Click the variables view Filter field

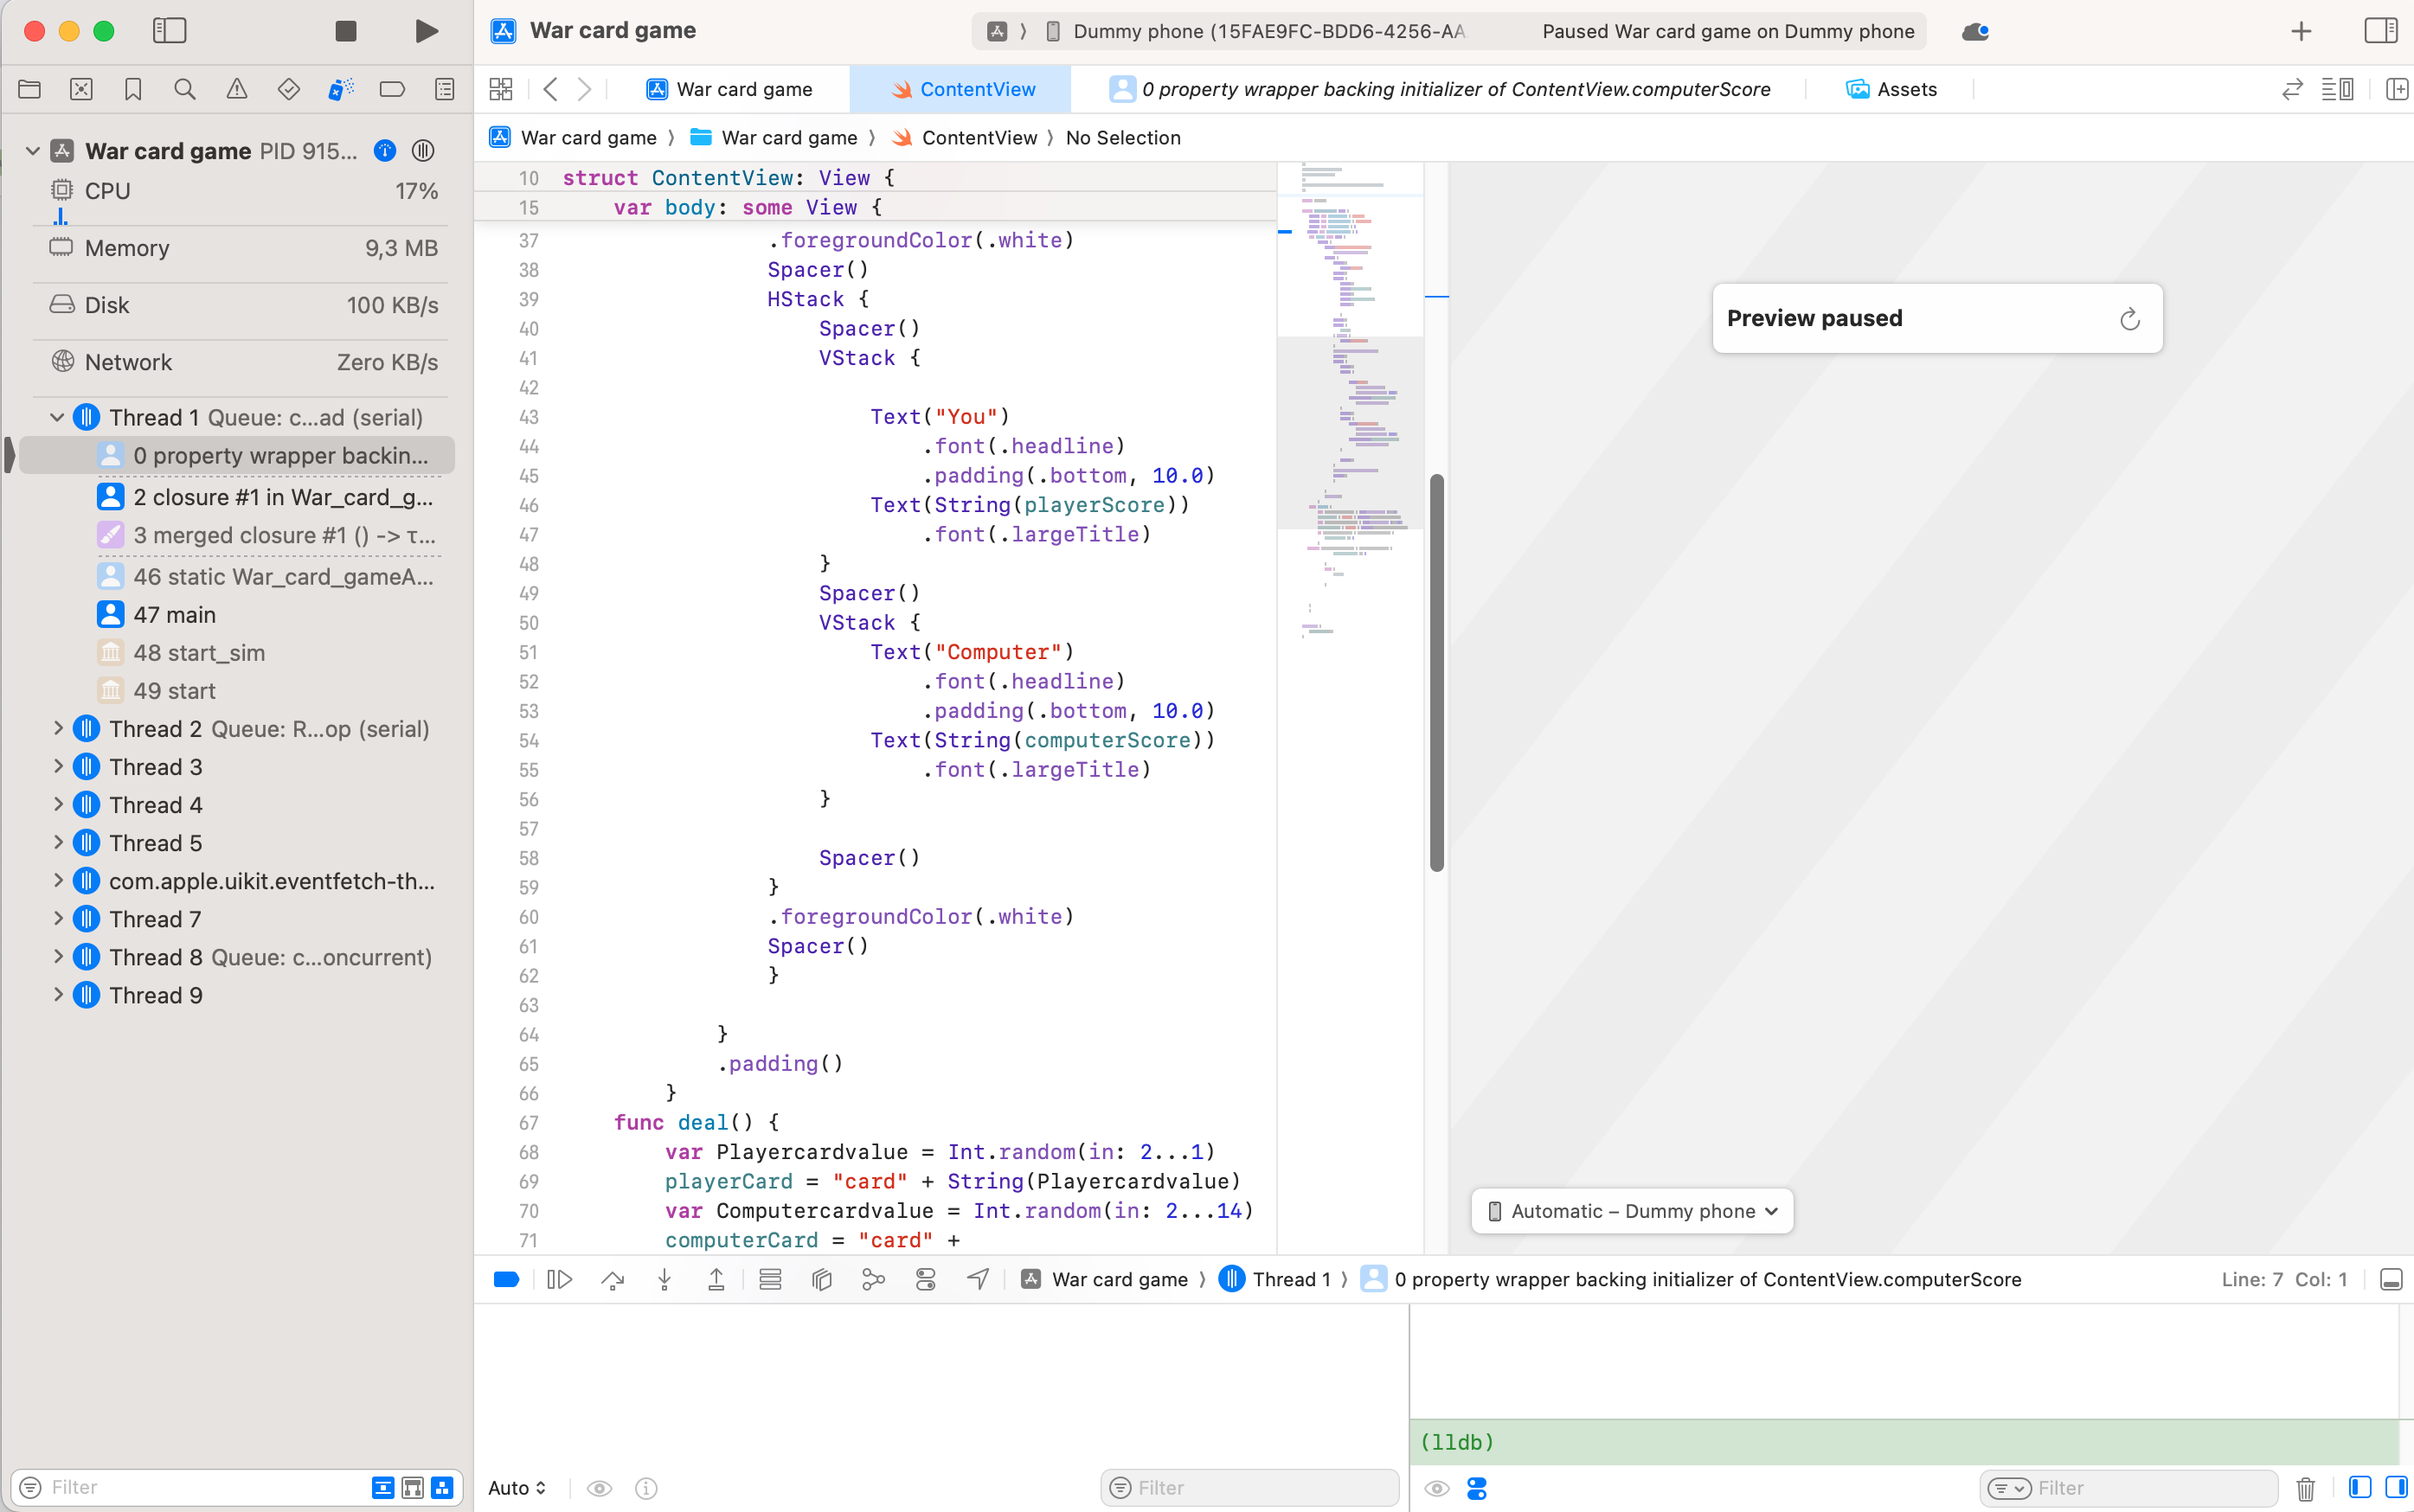(x=1250, y=1488)
